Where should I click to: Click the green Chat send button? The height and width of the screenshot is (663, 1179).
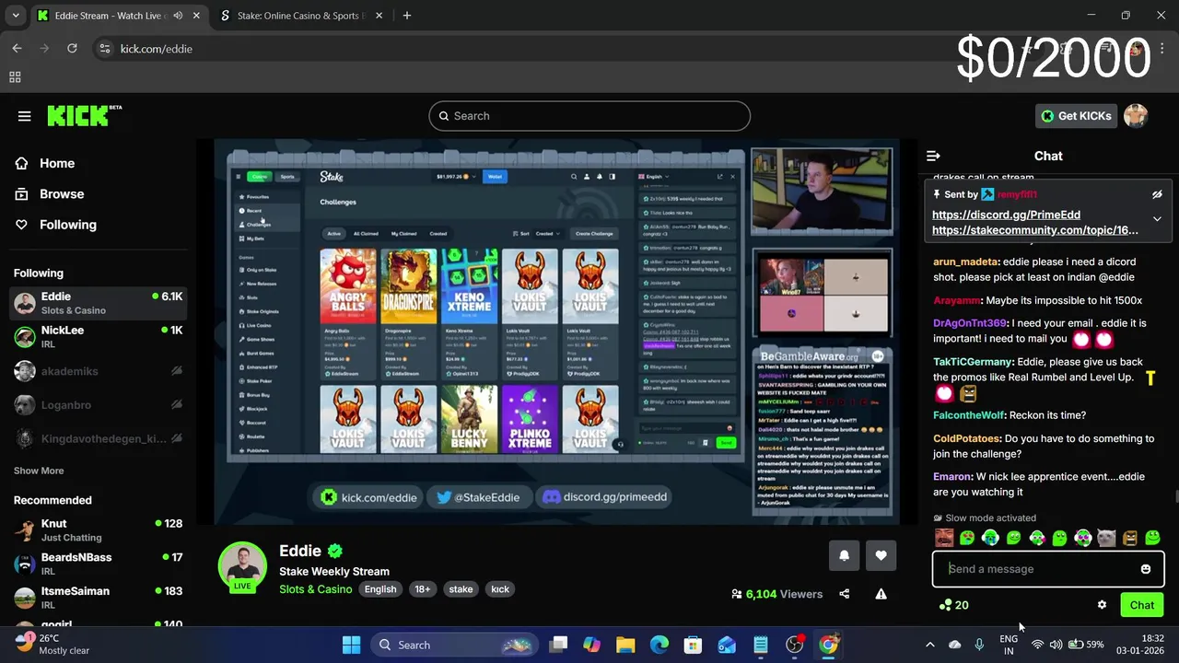(x=1142, y=605)
